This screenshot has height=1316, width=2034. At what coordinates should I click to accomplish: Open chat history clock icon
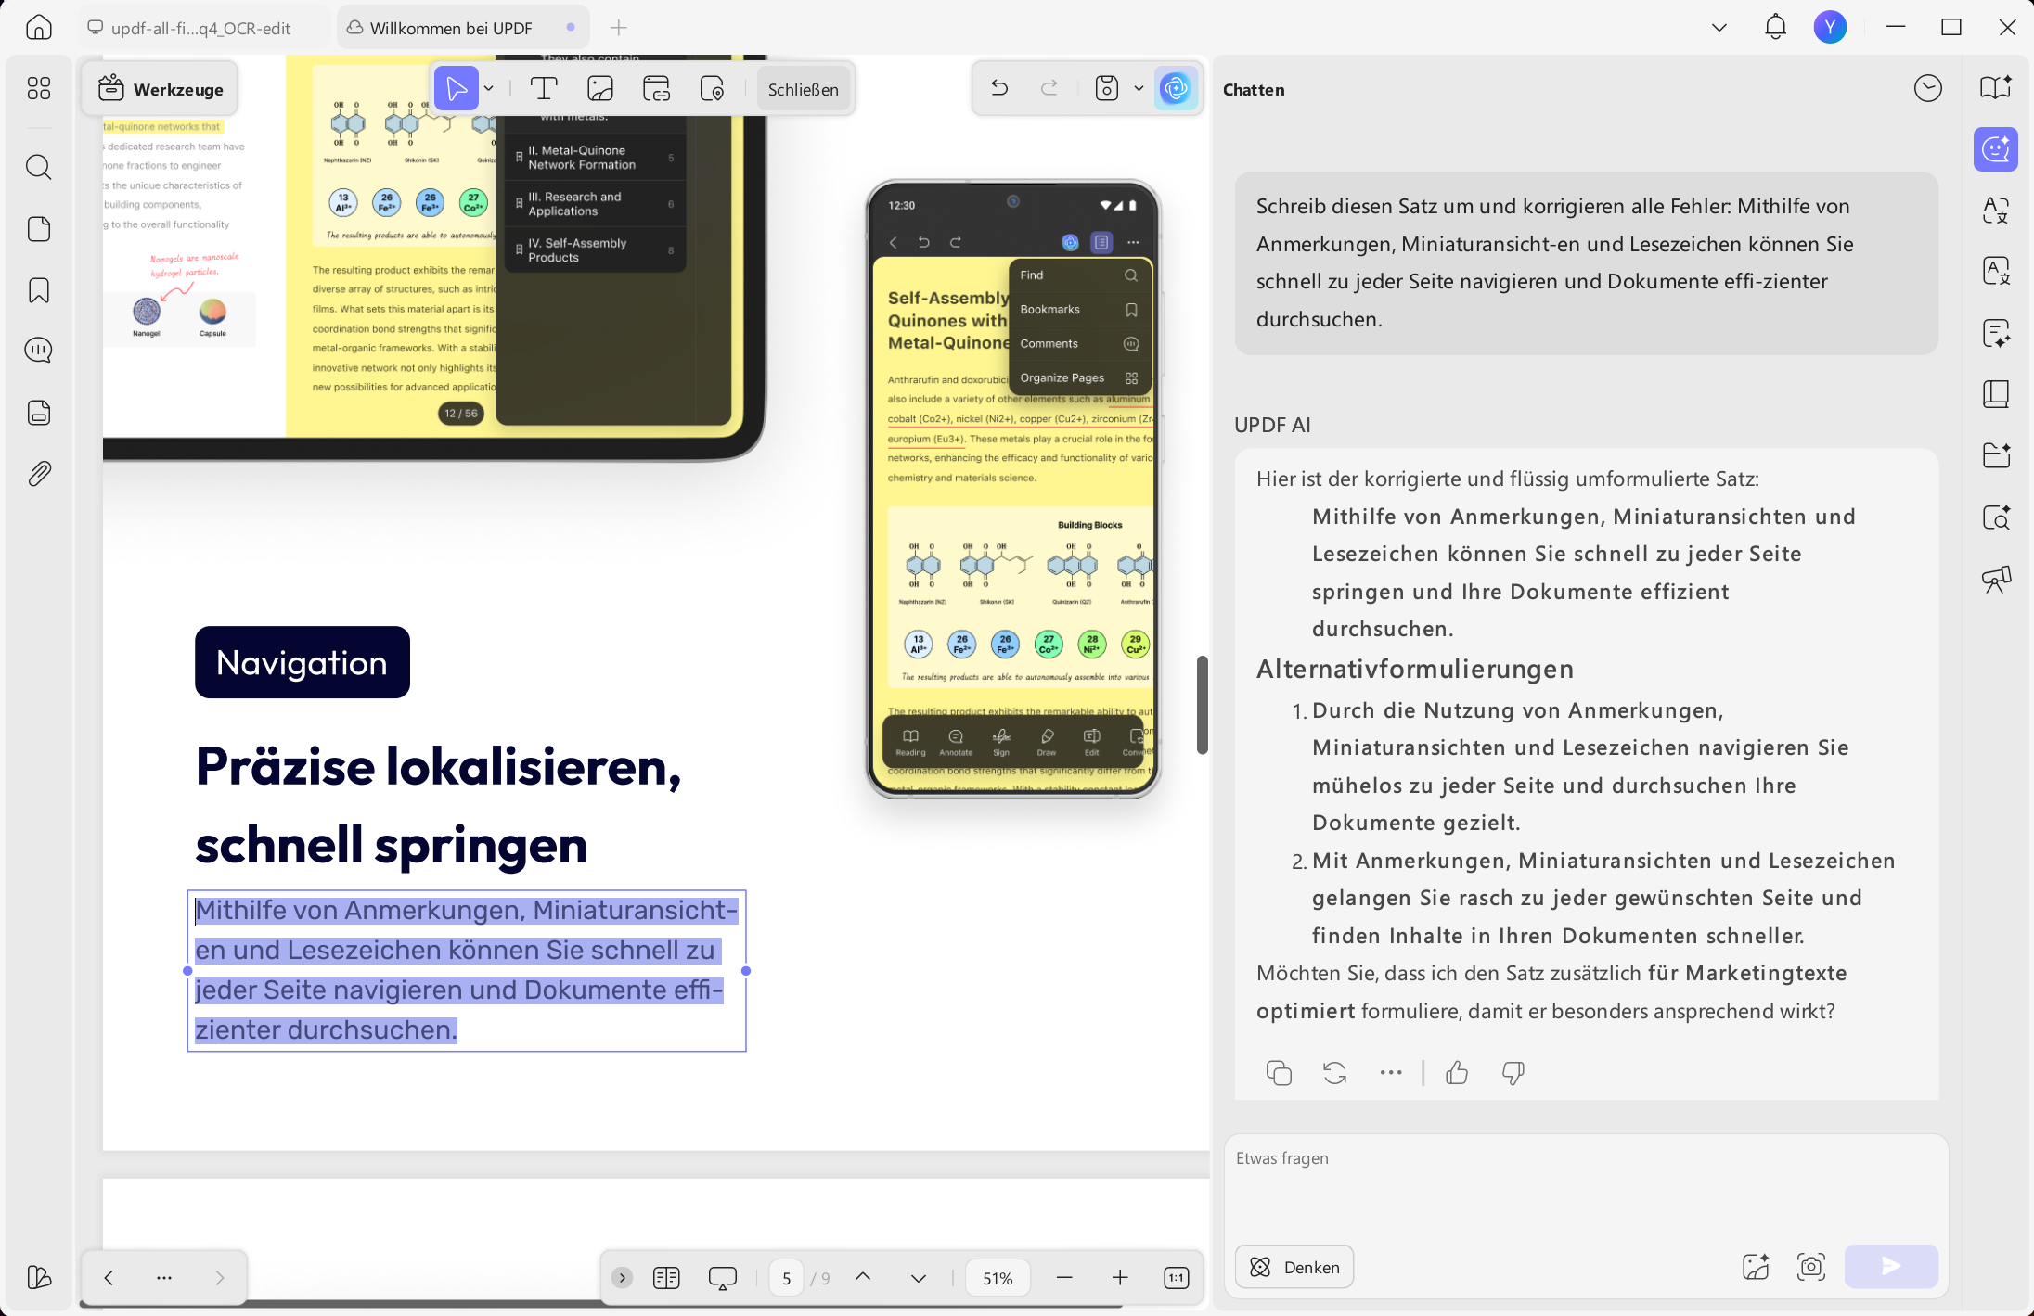[1927, 88]
